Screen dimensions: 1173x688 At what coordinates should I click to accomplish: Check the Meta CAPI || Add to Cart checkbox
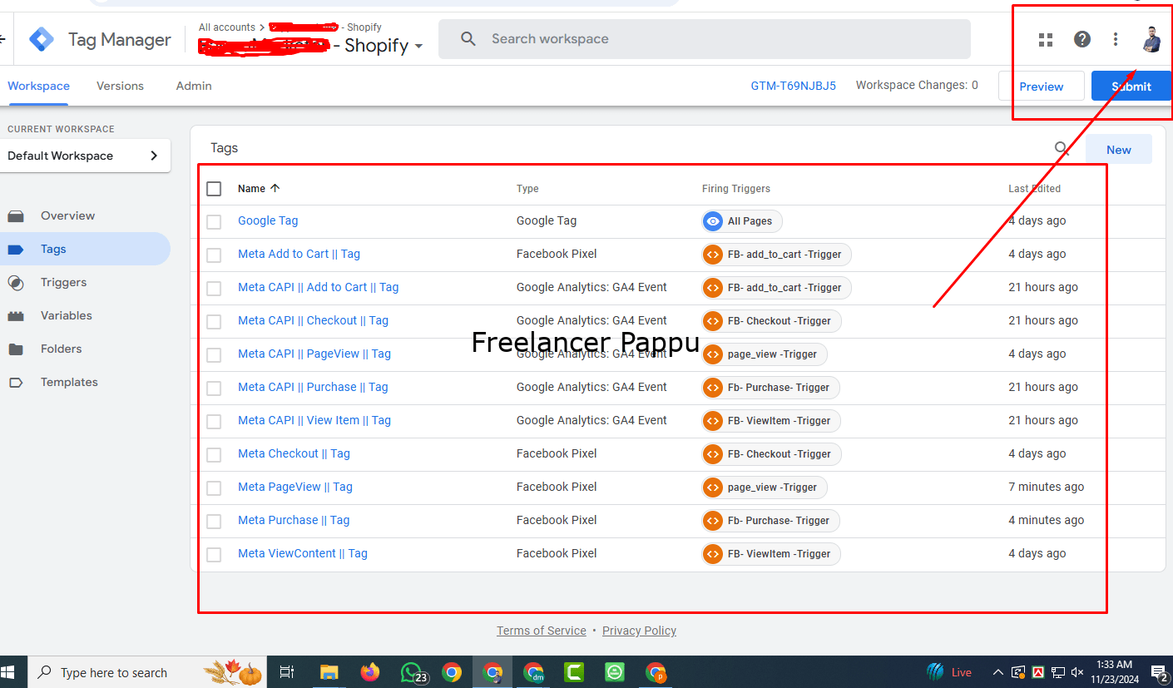pos(214,289)
